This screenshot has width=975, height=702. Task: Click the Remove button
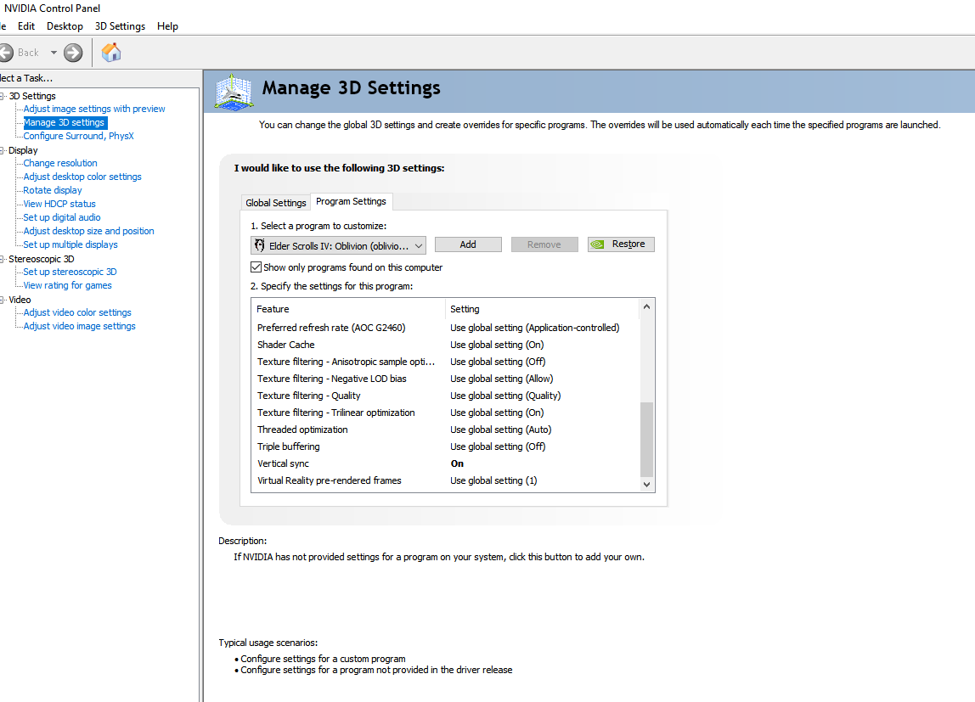[x=544, y=244]
